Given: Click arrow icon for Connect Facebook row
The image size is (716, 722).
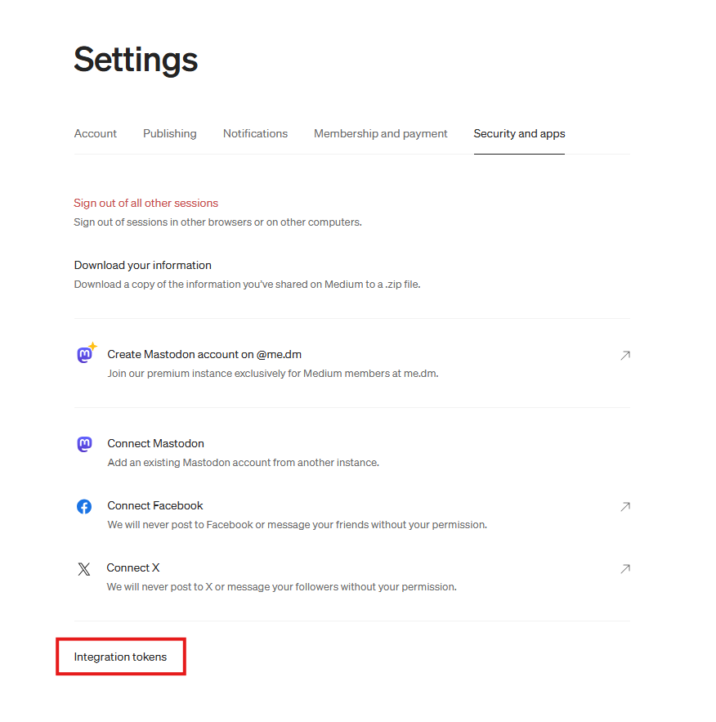Looking at the screenshot, I should click(624, 506).
